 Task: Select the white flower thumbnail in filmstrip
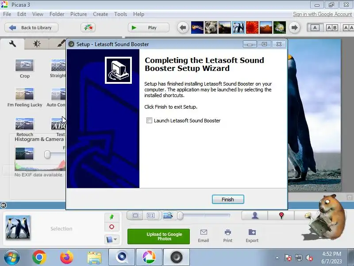tap(280, 27)
